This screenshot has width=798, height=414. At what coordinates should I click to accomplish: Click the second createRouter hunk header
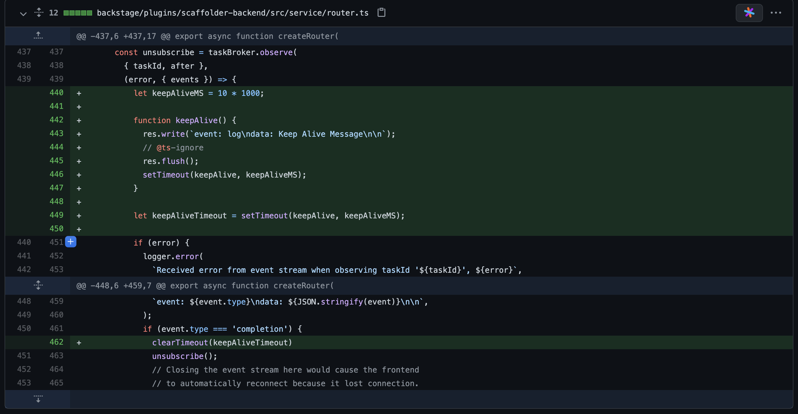coord(204,285)
